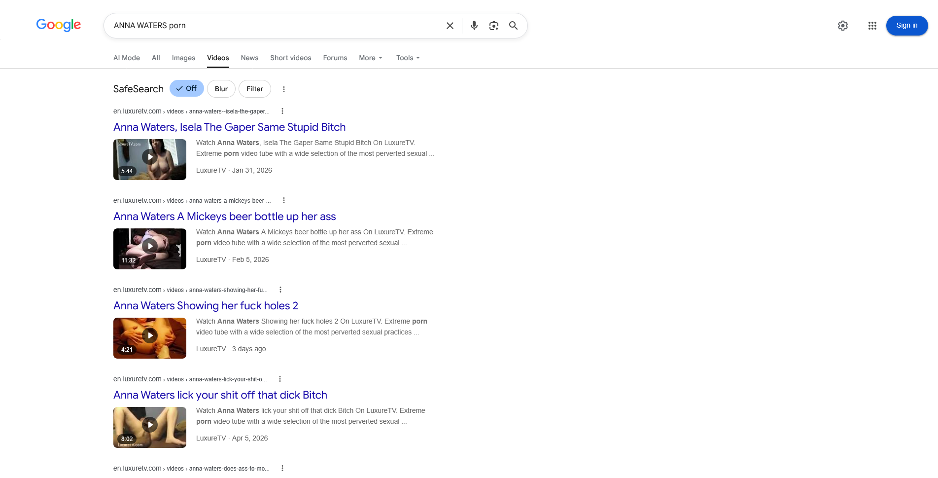Open the three-dot menu beside SafeSearch options
Image resolution: width=938 pixels, height=478 pixels.
tap(284, 89)
